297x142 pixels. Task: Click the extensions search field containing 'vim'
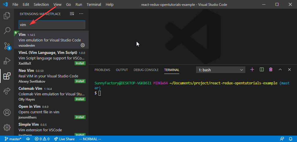(52, 25)
